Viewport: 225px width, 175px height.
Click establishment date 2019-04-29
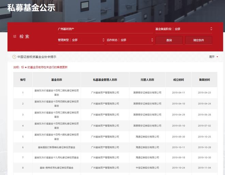click(179, 115)
